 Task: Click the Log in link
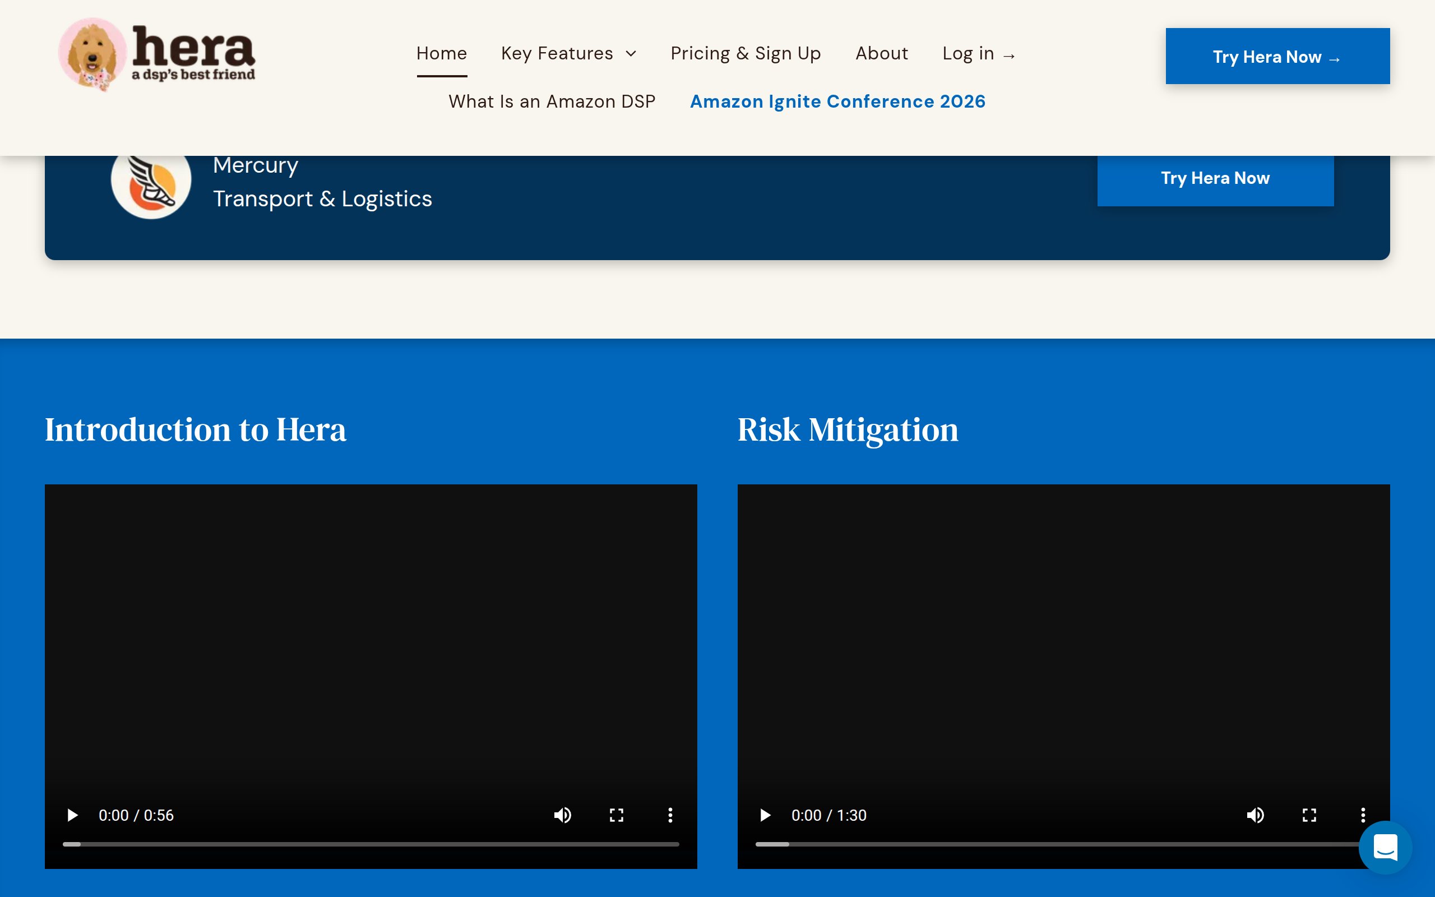[979, 53]
